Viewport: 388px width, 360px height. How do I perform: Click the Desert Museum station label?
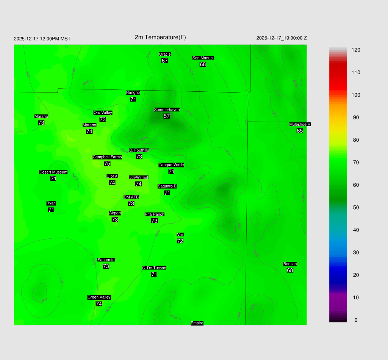point(53,172)
